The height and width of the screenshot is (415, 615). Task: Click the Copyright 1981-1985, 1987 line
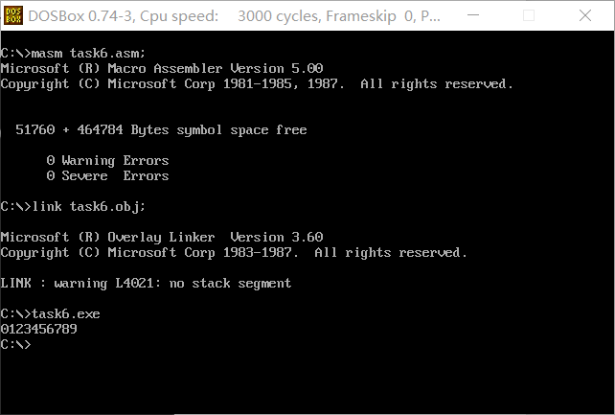(x=257, y=84)
